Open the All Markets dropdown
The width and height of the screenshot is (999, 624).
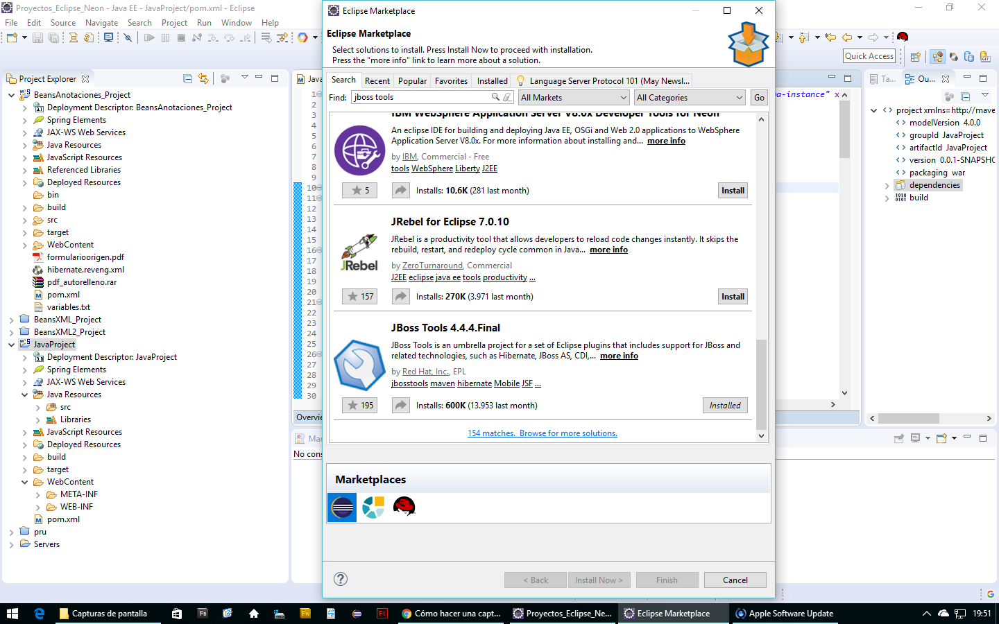coord(574,98)
